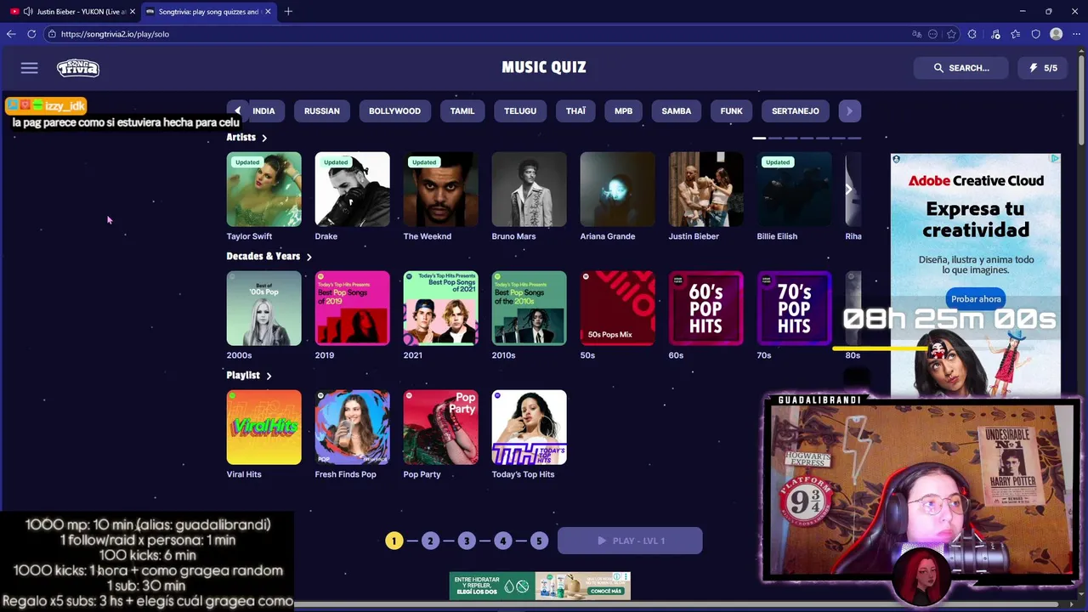Pick the 70's Pop Hits quiz
The width and height of the screenshot is (1088, 612).
[794, 309]
